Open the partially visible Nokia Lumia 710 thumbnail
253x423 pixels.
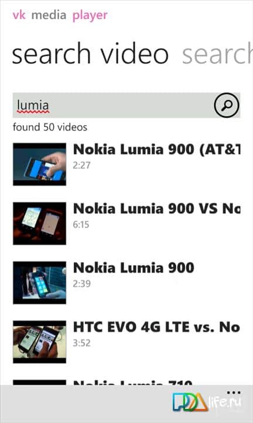39,382
